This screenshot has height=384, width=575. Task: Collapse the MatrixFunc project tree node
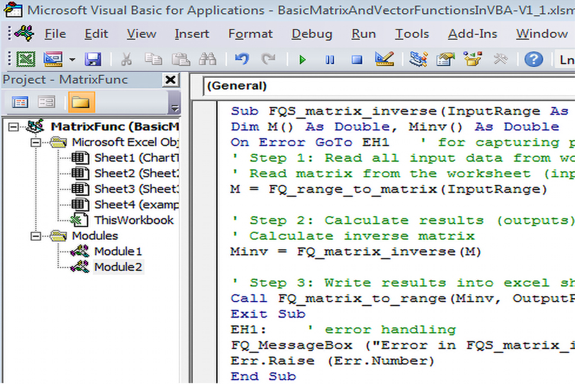pos(13,127)
